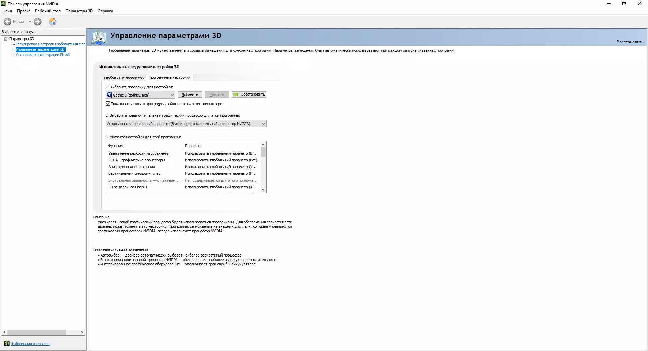Collapse the Параметры 3D tree node
This screenshot has width=648, height=351.
tap(6, 39)
